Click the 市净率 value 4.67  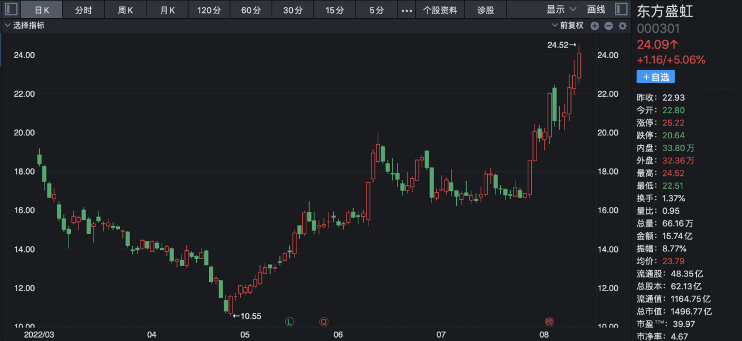pos(680,337)
